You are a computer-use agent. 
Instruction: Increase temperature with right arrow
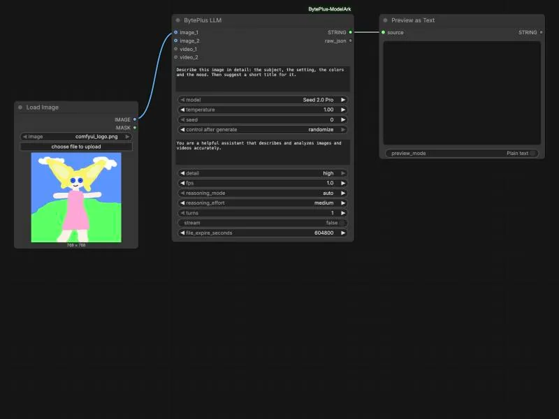(343, 110)
